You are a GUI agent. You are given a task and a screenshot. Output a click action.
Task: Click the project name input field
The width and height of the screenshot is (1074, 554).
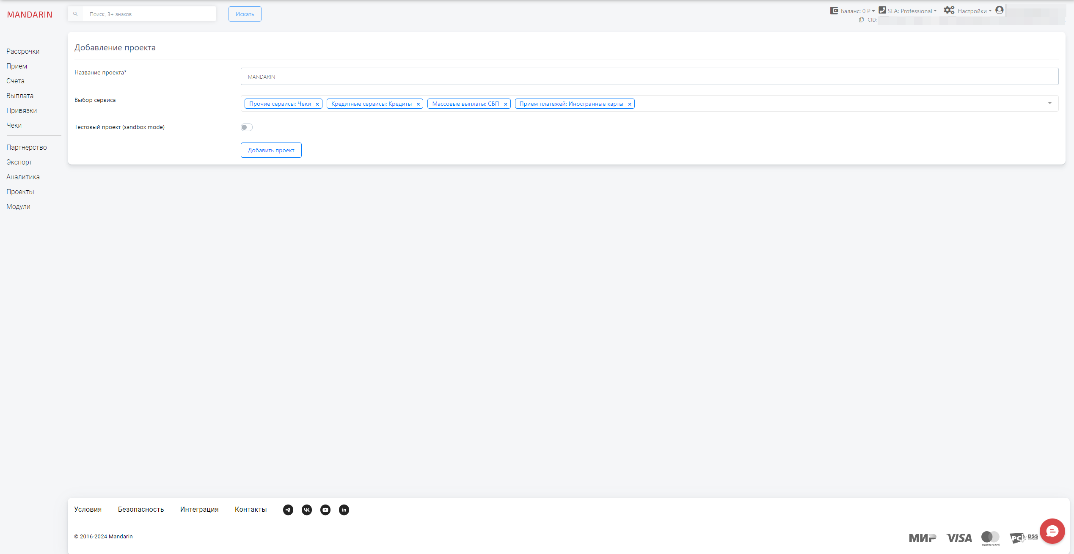(649, 77)
